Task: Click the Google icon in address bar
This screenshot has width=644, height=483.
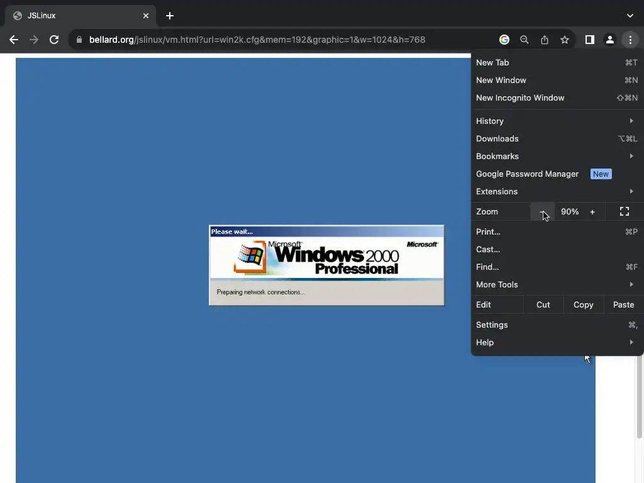Action: tap(504, 40)
